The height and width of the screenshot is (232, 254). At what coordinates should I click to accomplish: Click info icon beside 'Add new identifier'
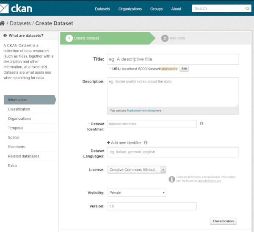tap(146, 143)
